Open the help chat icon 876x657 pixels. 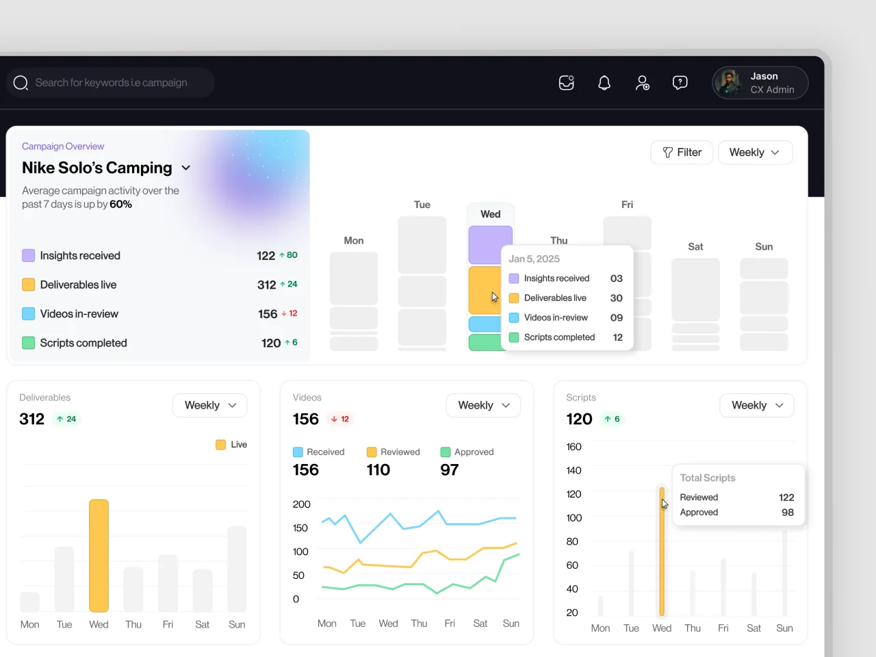pyautogui.click(x=680, y=83)
